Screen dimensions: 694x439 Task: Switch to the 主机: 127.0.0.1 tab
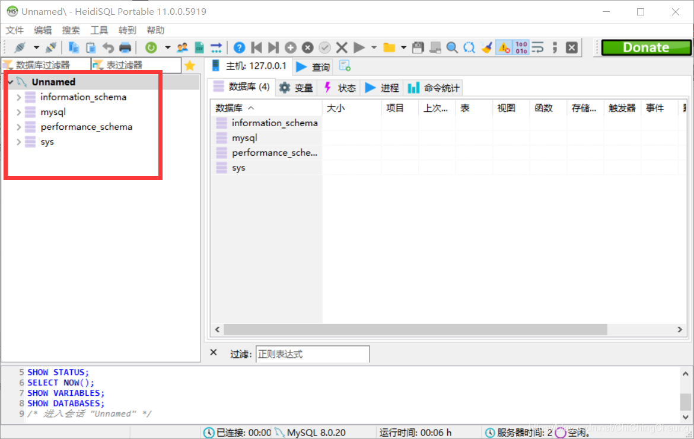click(x=249, y=66)
